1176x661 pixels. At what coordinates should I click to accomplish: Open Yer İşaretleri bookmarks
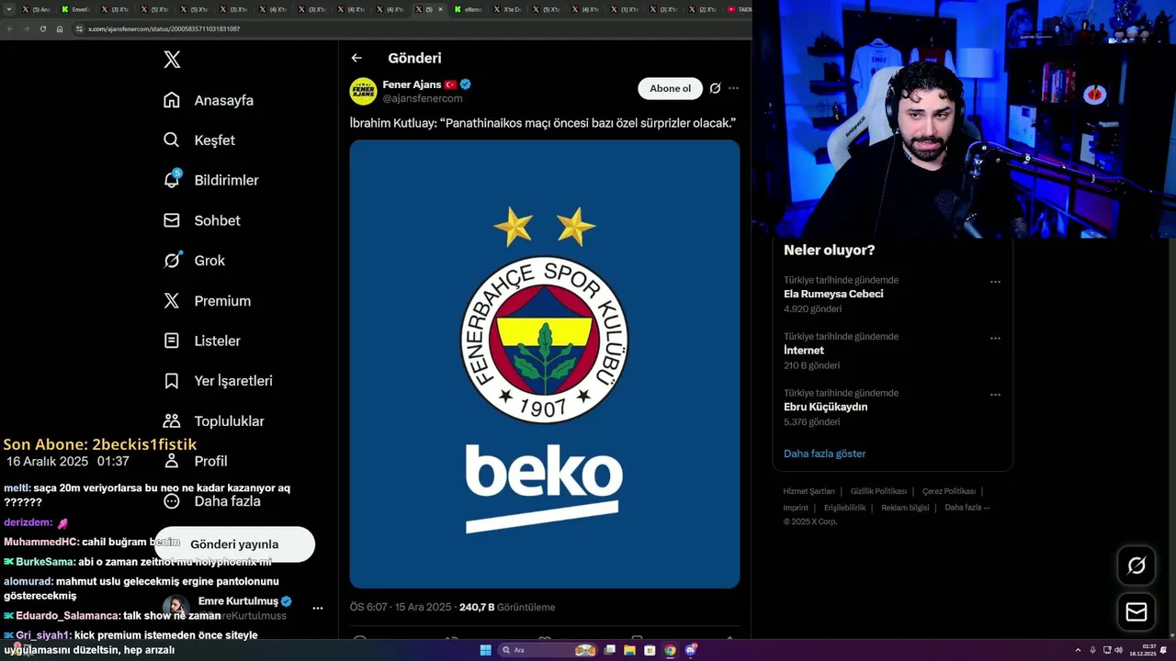pos(218,381)
